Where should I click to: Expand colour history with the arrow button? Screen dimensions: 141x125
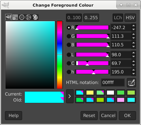tap(70, 96)
